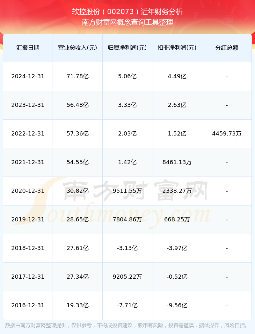Click the value 2338.27万
The image size is (255, 334).
click(177, 191)
